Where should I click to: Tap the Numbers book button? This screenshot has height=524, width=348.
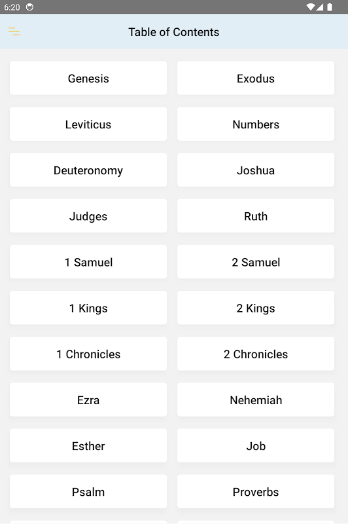tap(256, 124)
